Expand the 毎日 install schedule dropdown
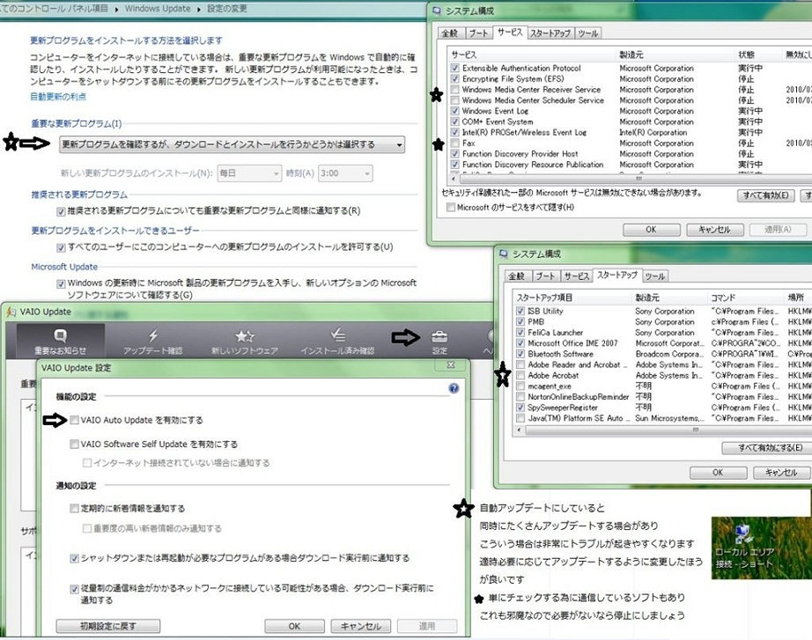This screenshot has width=812, height=640. point(249,174)
